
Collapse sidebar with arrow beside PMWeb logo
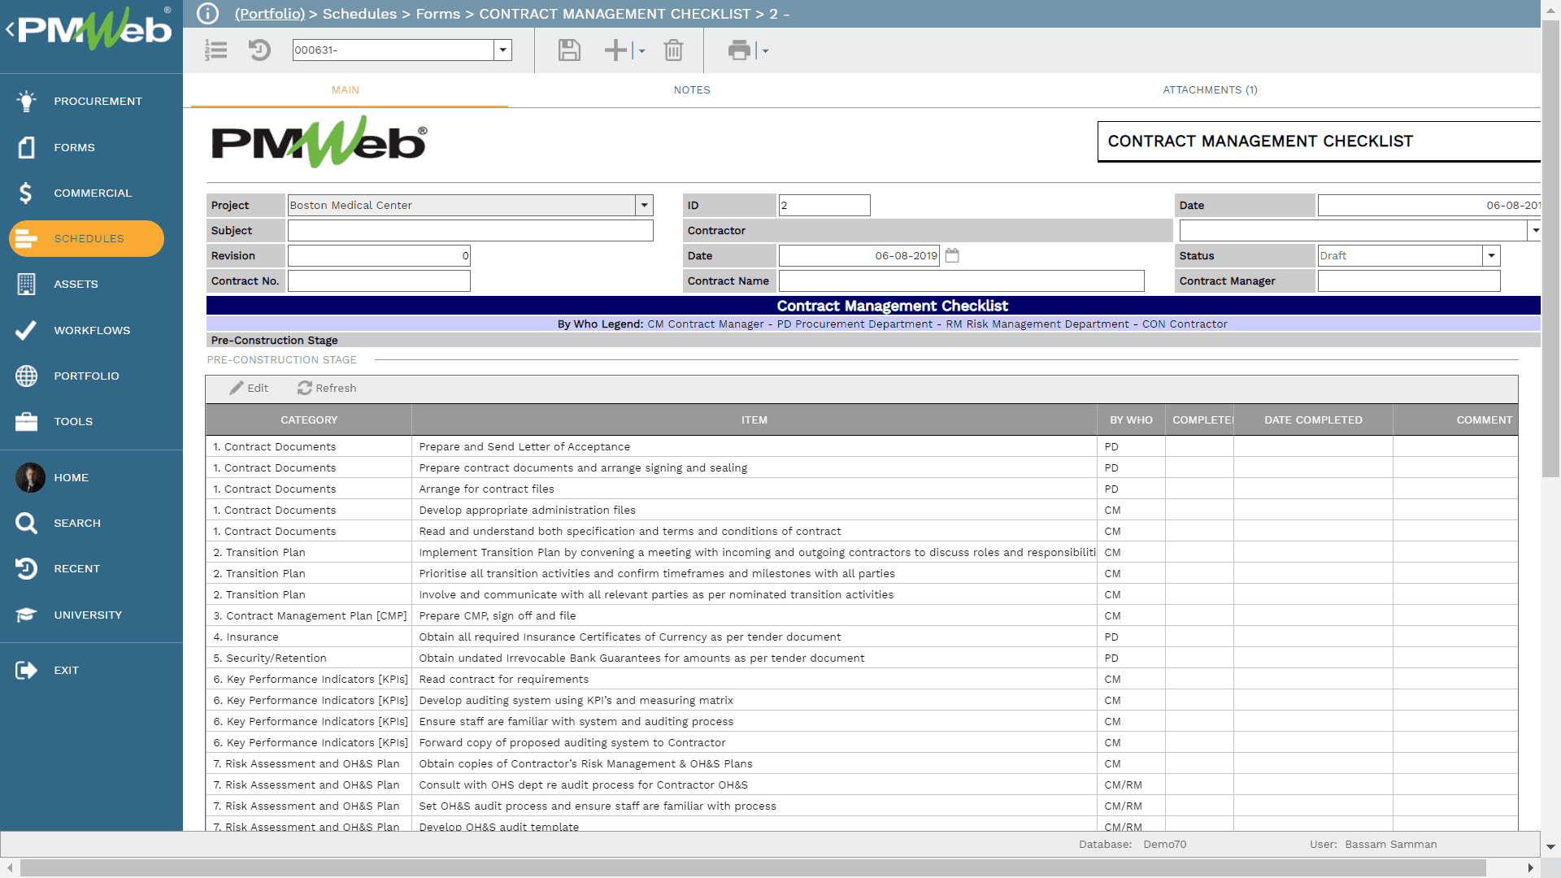[x=10, y=30]
